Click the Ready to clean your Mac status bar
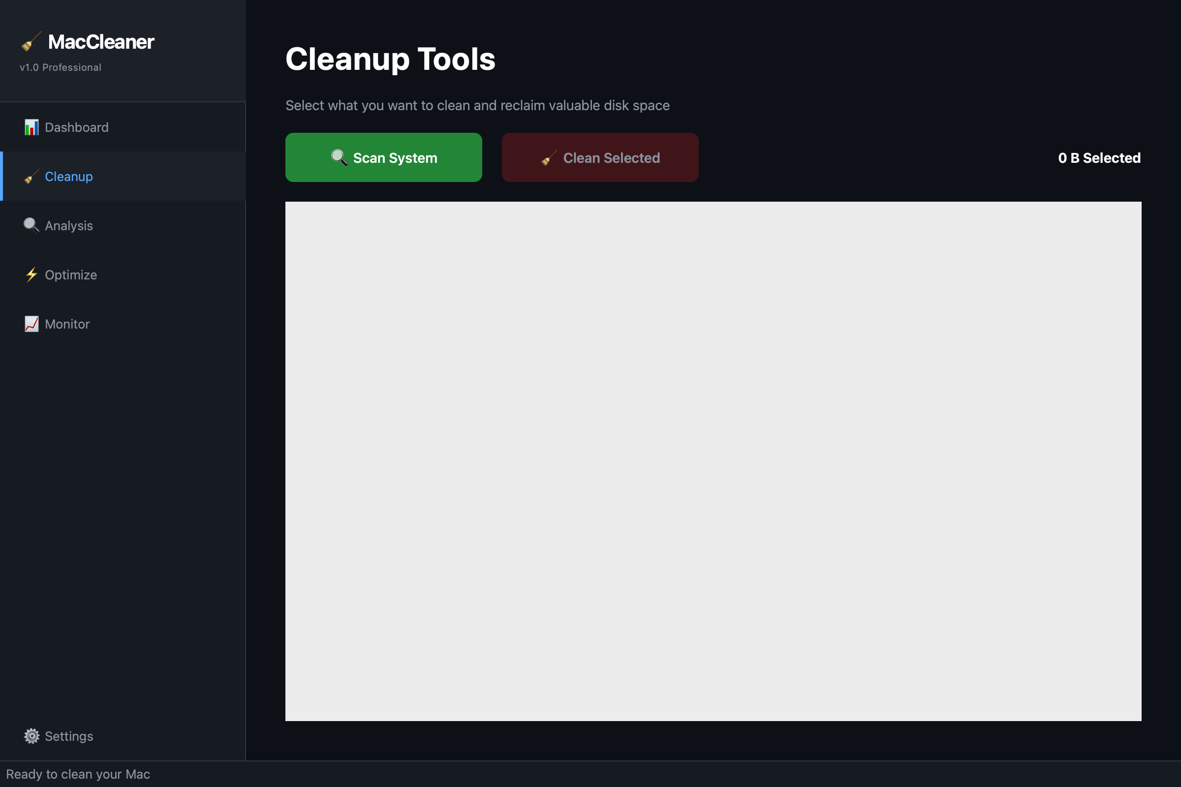Image resolution: width=1181 pixels, height=787 pixels. tap(79, 773)
